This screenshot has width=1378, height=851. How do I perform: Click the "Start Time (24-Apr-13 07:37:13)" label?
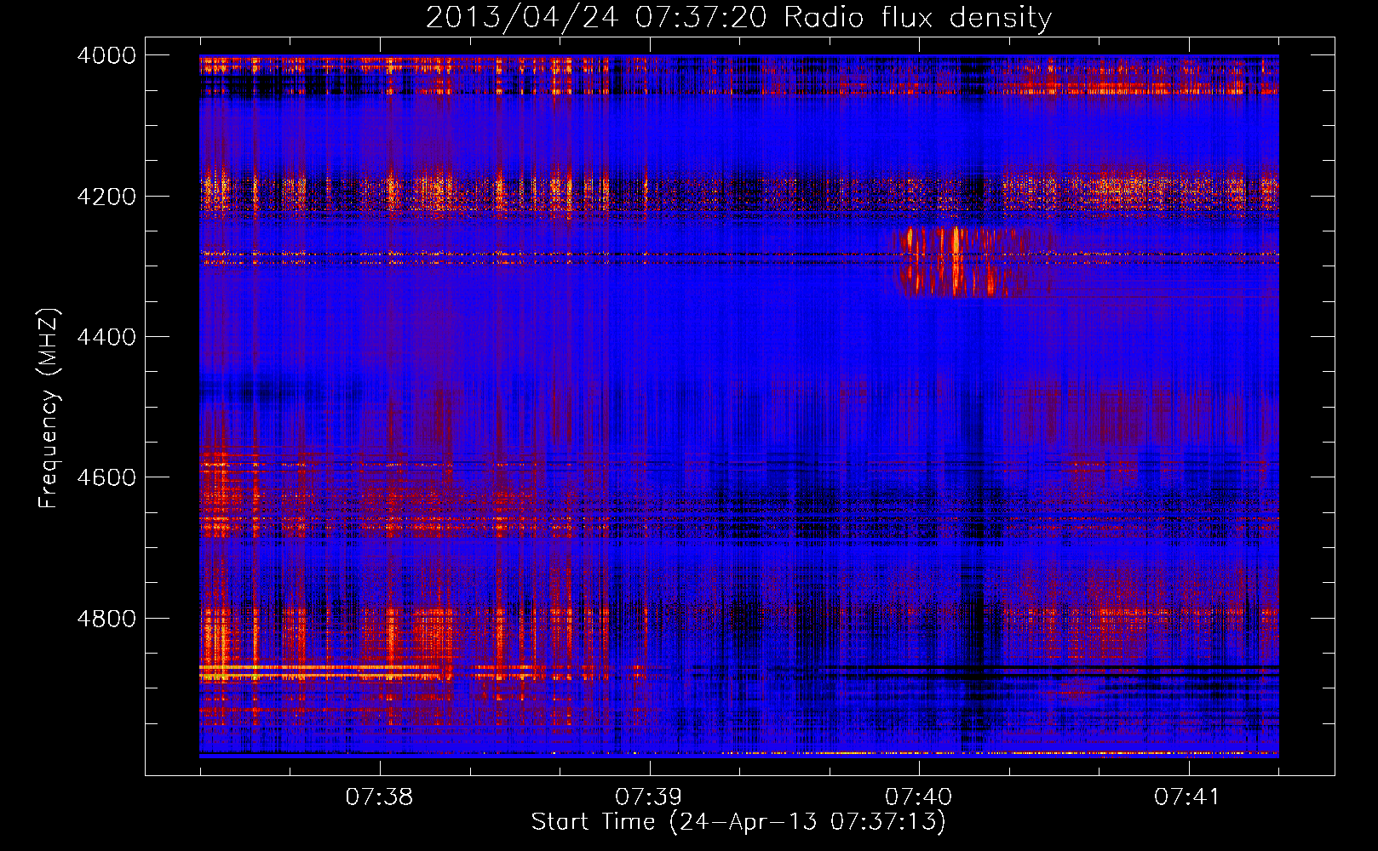pyautogui.click(x=738, y=822)
